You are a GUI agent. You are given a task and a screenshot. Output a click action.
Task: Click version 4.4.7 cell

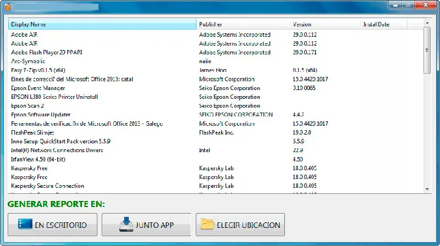tap(298, 115)
